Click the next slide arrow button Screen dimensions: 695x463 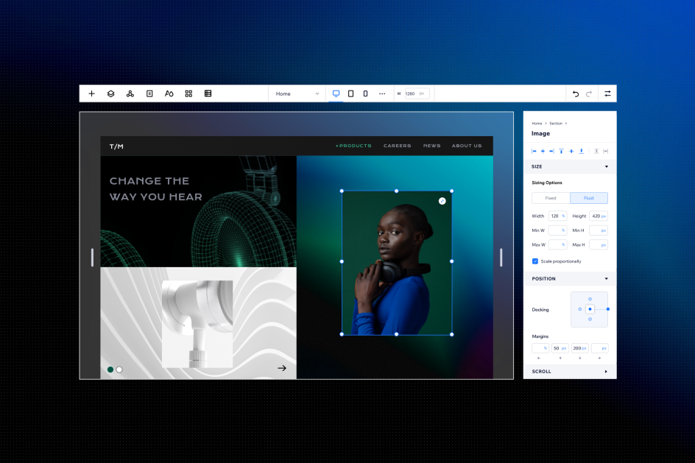pos(282,368)
